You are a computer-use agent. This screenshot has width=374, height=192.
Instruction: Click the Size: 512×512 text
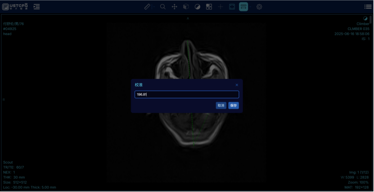(15, 182)
